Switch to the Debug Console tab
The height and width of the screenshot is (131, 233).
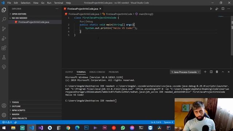tap(97, 72)
